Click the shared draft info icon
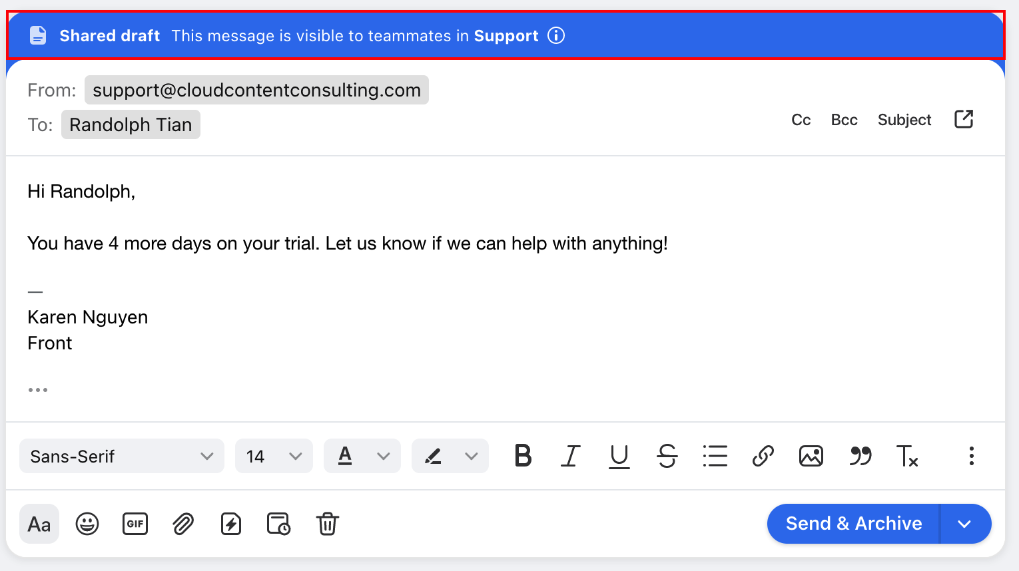The image size is (1019, 571). point(556,35)
